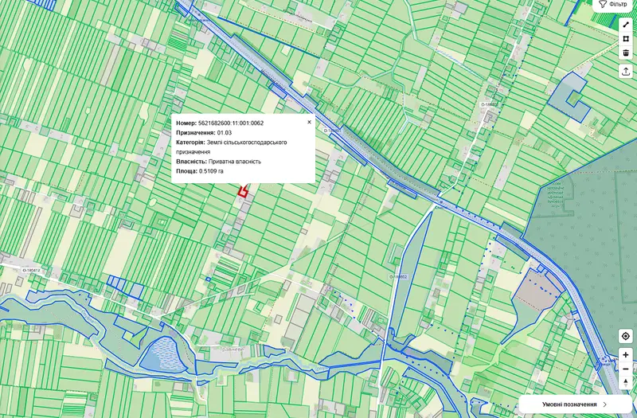The width and height of the screenshot is (637, 418).
Task: Close the parcel info popup
Action: [309, 122]
